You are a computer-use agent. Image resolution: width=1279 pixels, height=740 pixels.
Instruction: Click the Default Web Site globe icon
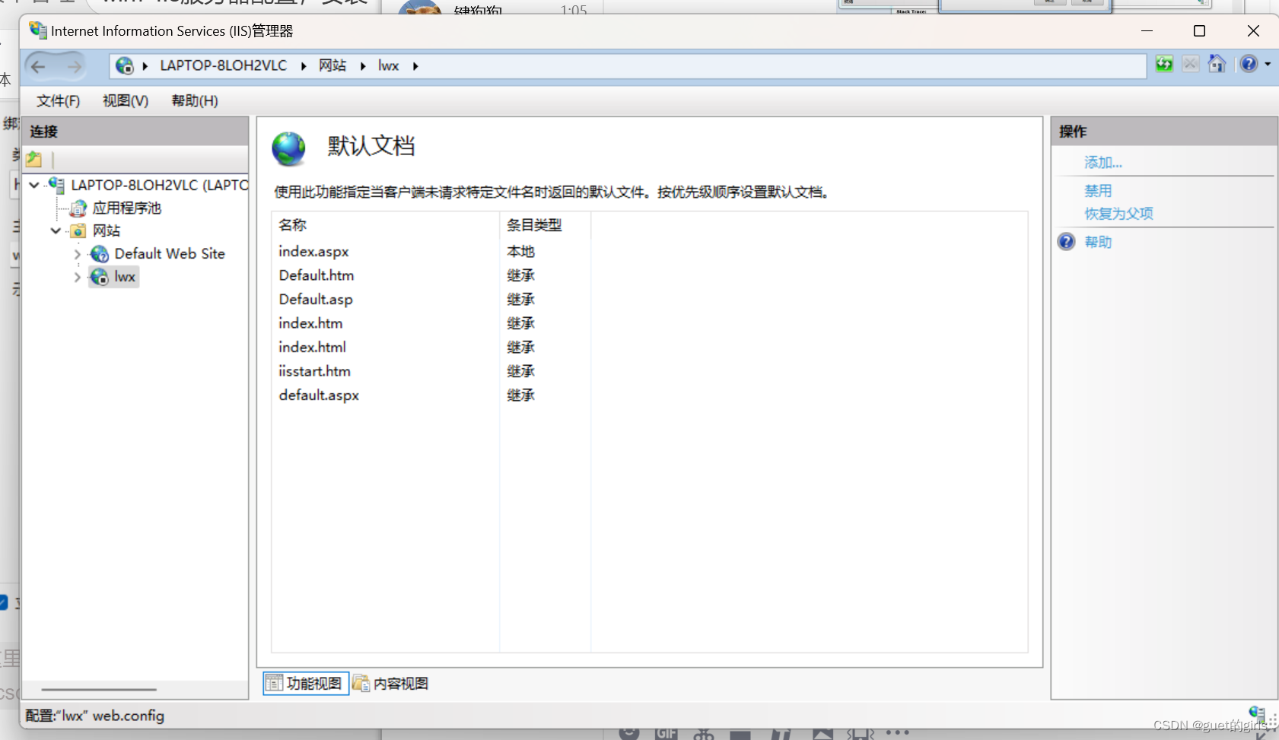[x=99, y=253]
